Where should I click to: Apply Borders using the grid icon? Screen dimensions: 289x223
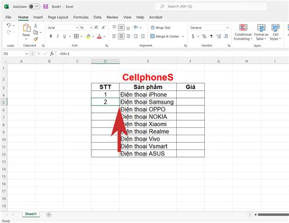[x=76, y=36]
